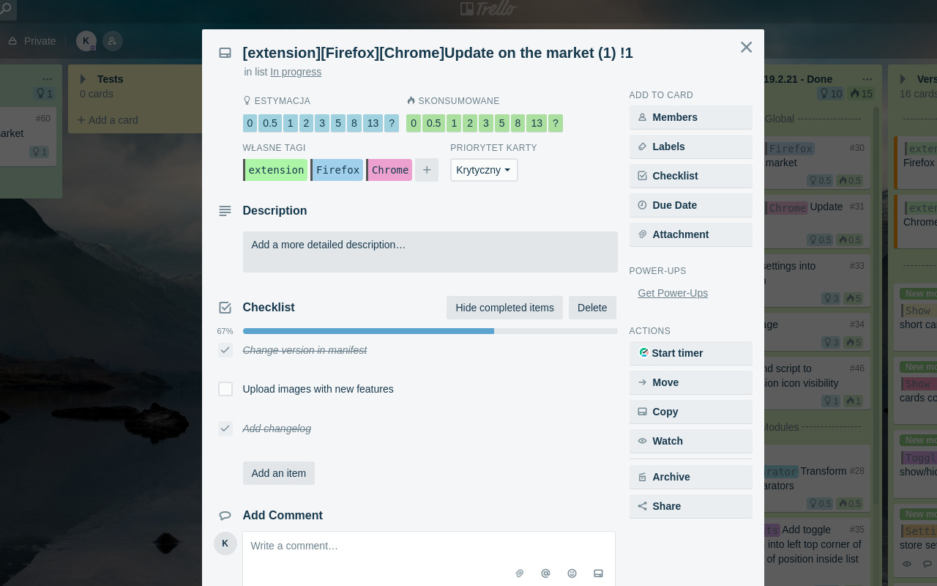
Task: Insert a card via the card icon in comment toolbar
Action: point(598,574)
